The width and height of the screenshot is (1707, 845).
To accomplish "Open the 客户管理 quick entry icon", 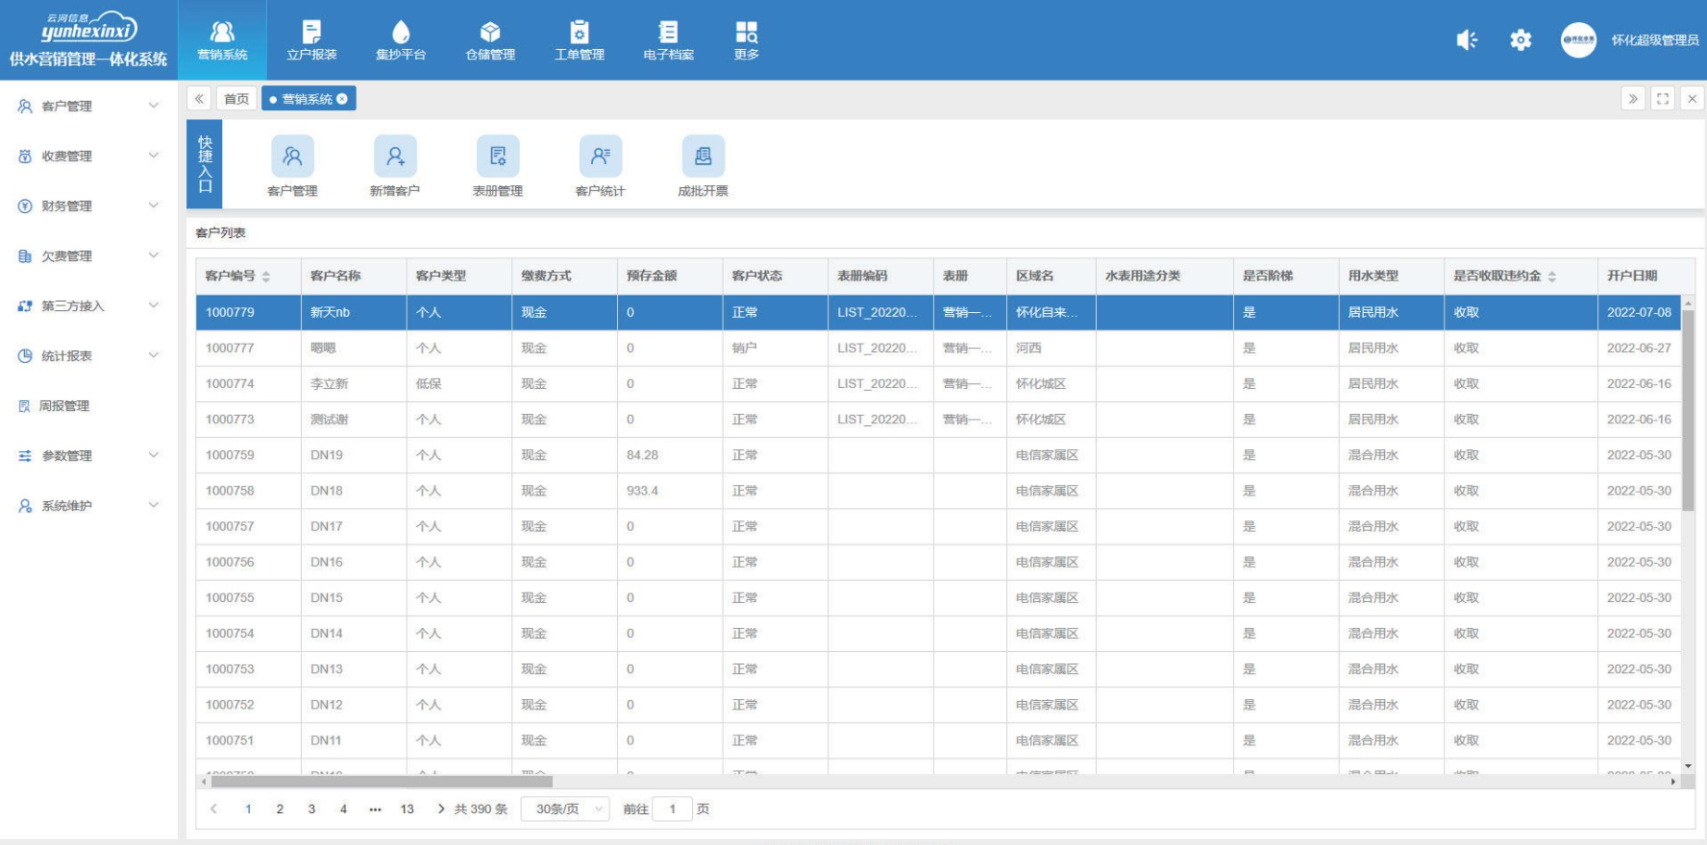I will click(292, 157).
